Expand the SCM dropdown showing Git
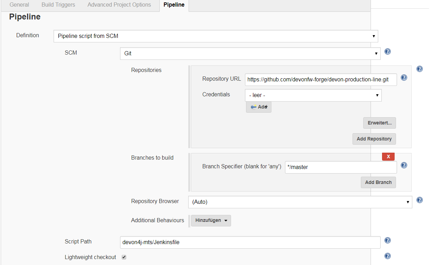436x265 pixels. tap(250, 54)
